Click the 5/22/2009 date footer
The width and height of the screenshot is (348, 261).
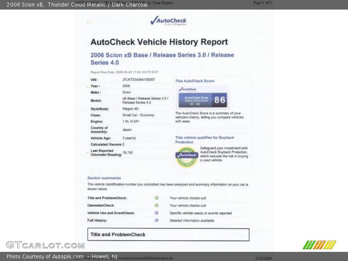pyautogui.click(x=264, y=258)
